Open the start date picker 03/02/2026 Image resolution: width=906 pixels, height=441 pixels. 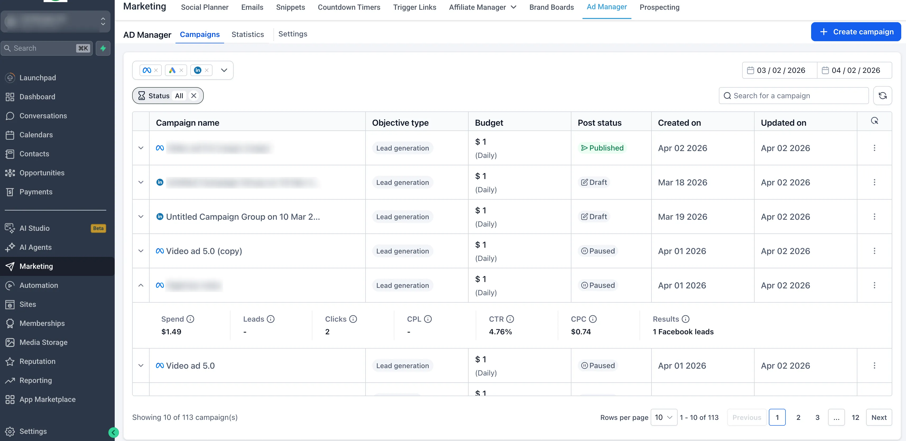click(779, 70)
